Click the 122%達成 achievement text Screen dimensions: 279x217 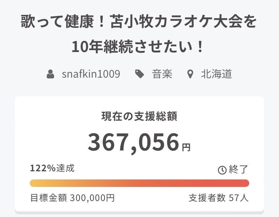point(52,168)
